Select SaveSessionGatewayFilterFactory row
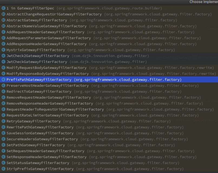 [x=109, y=133]
